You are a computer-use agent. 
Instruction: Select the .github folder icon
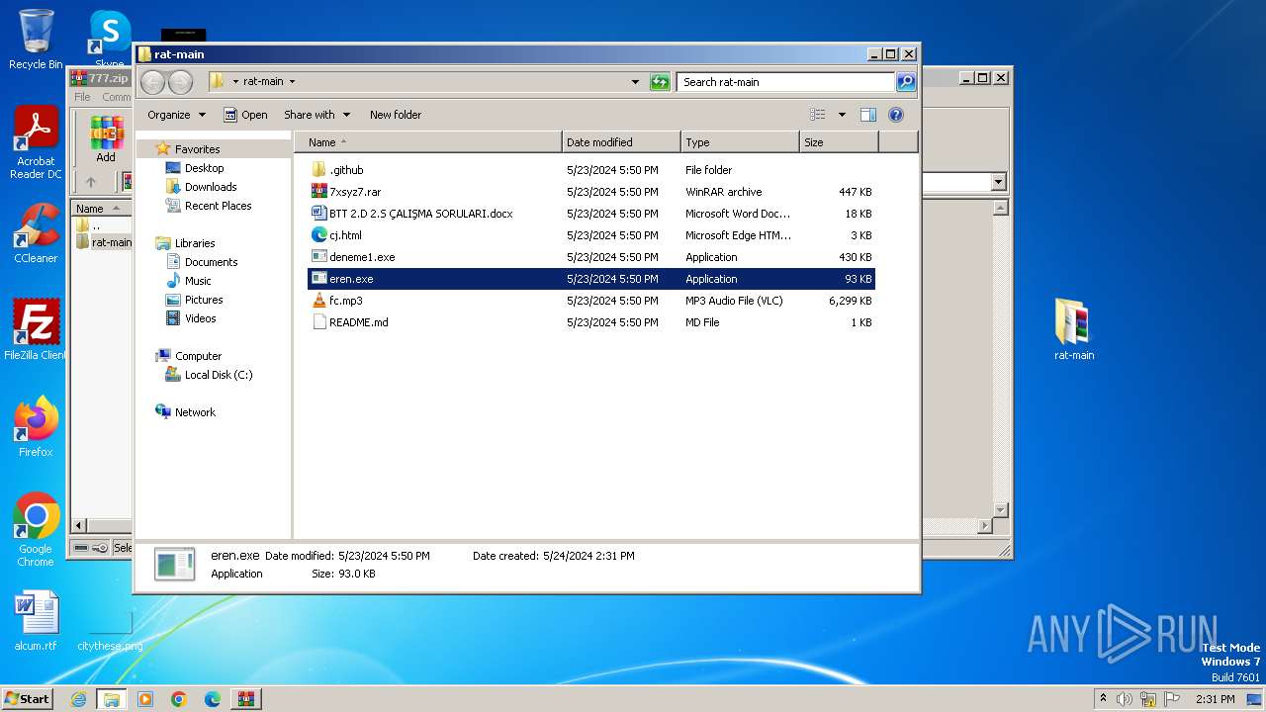pos(318,170)
